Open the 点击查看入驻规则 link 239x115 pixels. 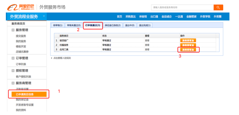(62, 58)
